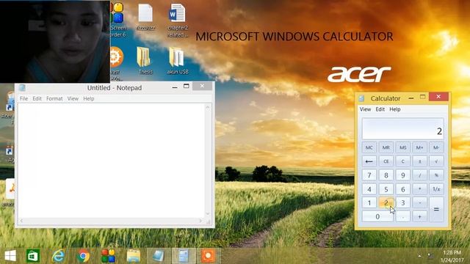Click the plus button in Calculator
Viewport: 470px width, 264px height.
click(419, 216)
